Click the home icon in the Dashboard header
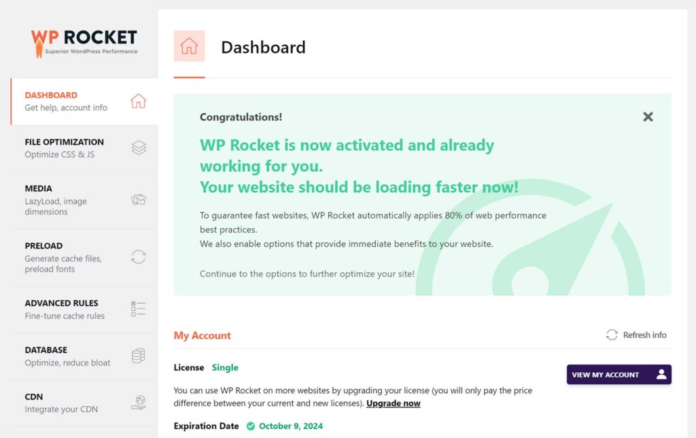696x438 pixels. click(x=189, y=45)
